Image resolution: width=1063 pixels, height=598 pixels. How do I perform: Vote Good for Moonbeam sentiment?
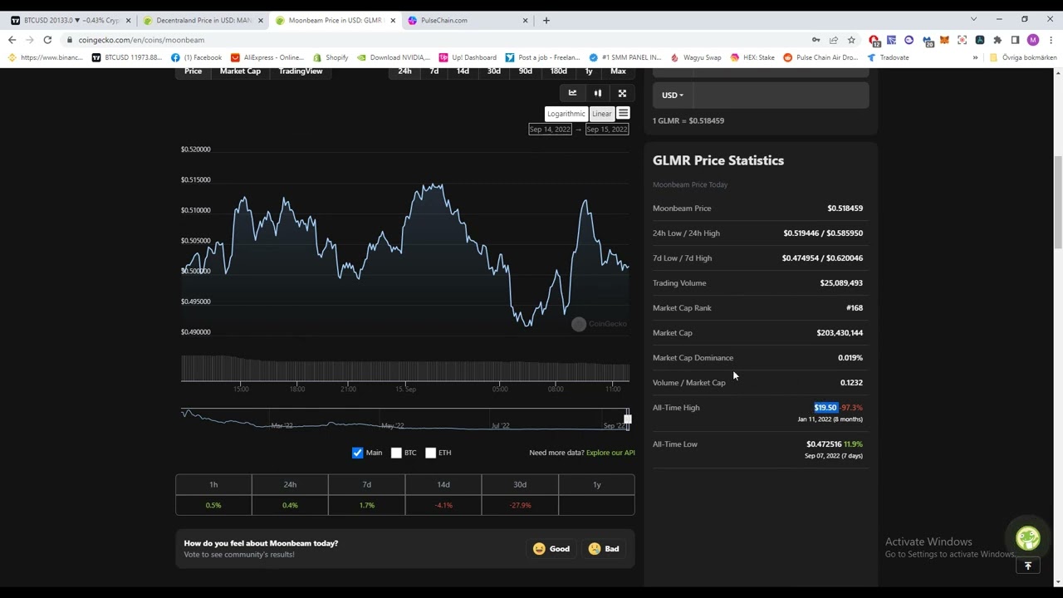pos(551,548)
